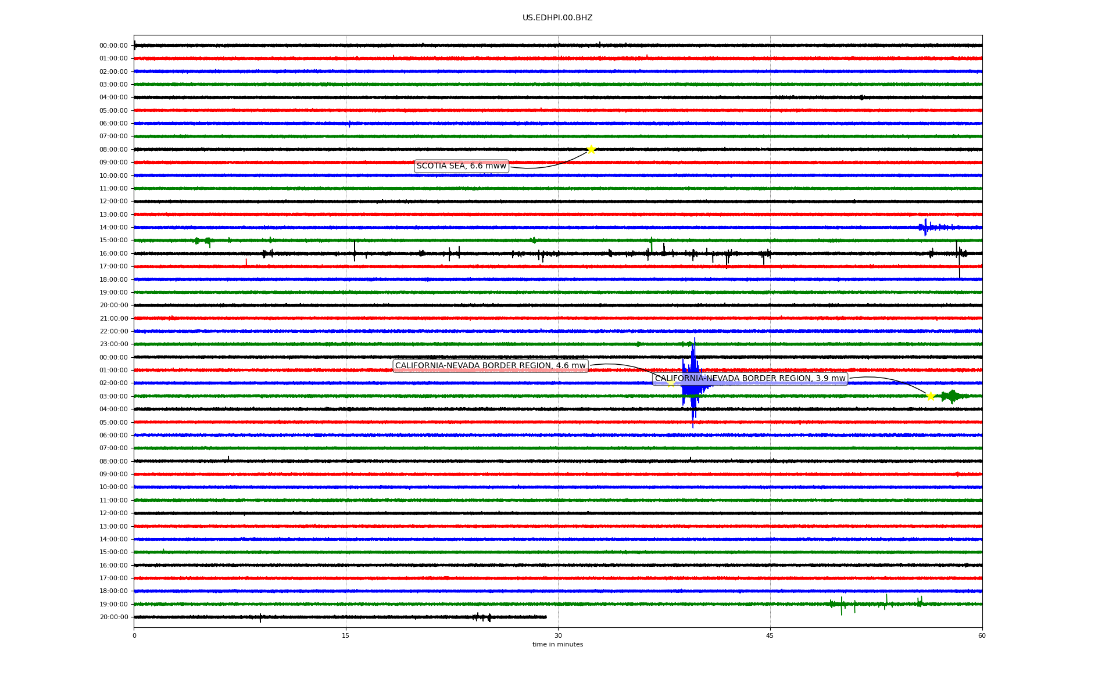Screen dimensions: 1116x697
Task: Click the x-axis tick label 45
Action: (x=770, y=635)
